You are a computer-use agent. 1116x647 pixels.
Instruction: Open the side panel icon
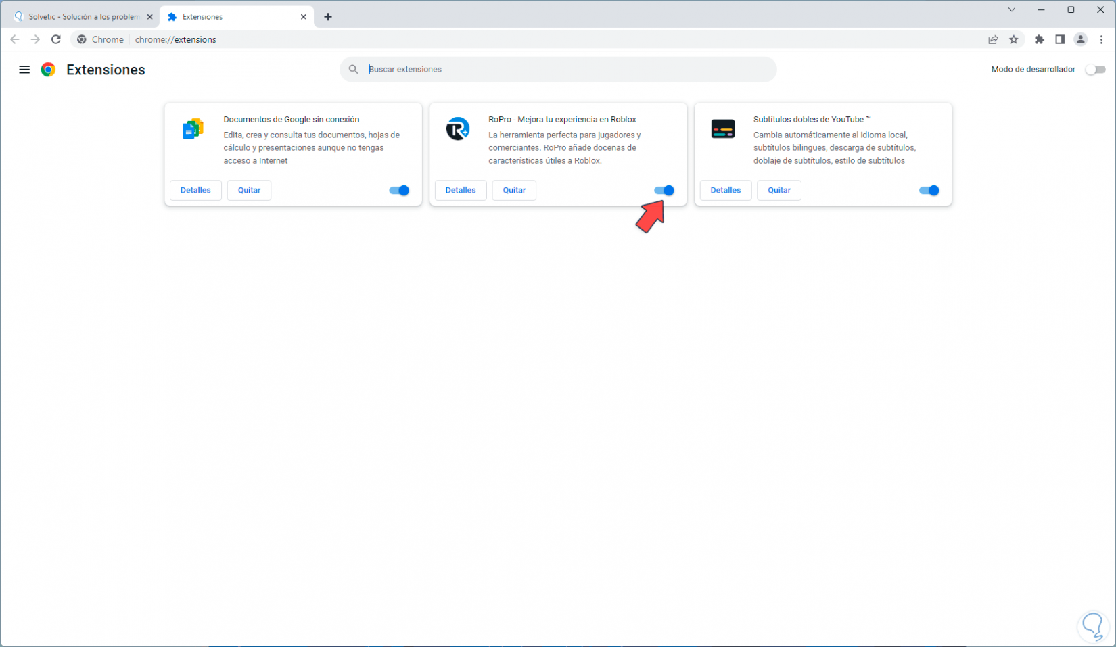1060,39
